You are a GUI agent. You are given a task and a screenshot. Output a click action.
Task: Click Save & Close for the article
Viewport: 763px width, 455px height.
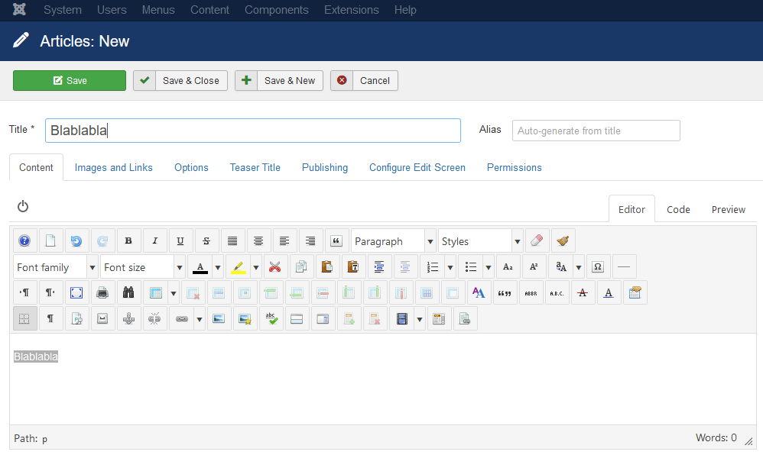[180, 80]
